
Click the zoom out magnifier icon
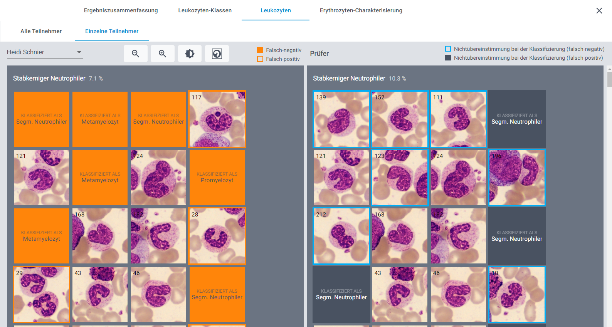point(135,54)
